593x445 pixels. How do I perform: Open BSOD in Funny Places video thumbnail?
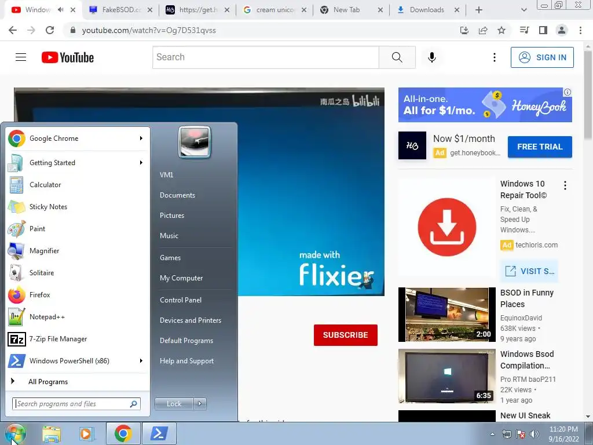tap(446, 315)
